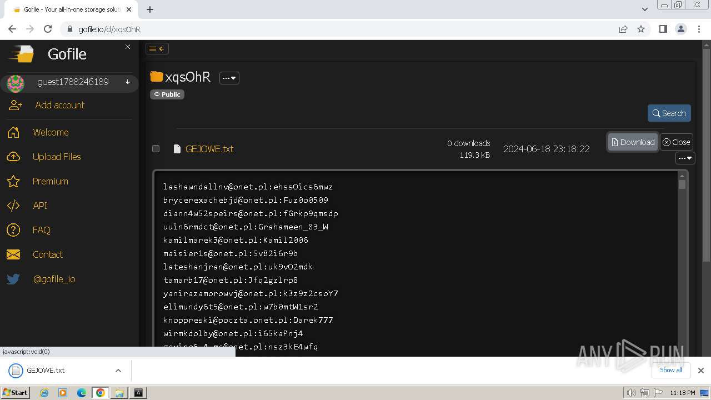
Task: Select the GEJOWE.txt checkbox
Action: tap(156, 148)
